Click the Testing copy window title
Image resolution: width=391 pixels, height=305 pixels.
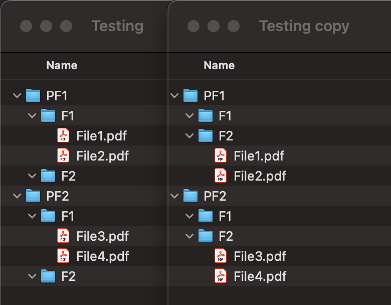point(304,27)
